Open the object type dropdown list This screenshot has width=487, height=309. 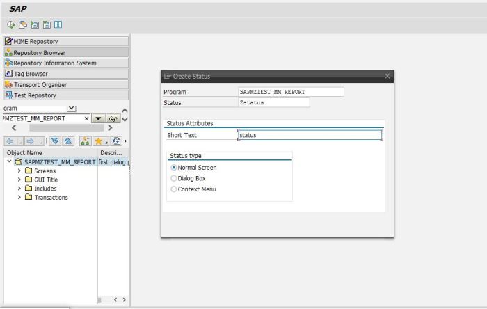(71, 109)
